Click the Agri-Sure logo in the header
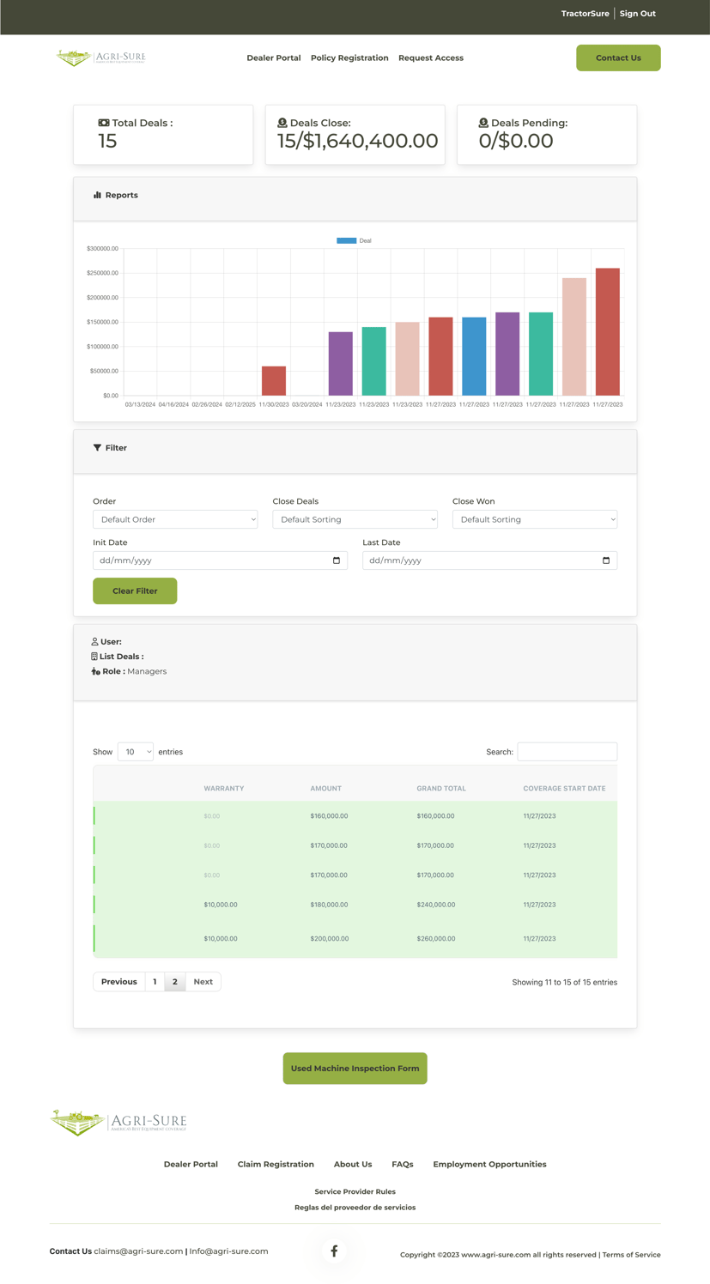Screen dimensions: 710x1284 98,57
